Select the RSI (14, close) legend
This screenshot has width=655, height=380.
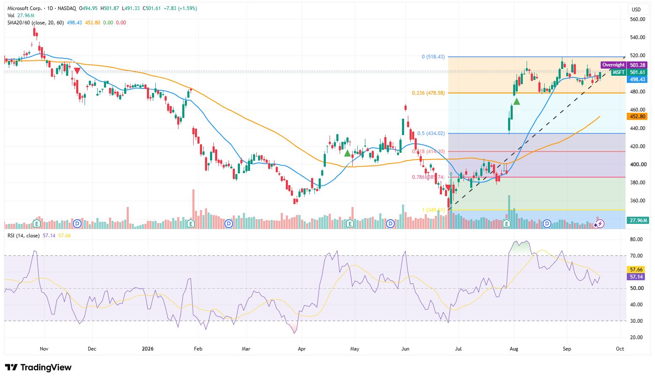pyautogui.click(x=24, y=236)
